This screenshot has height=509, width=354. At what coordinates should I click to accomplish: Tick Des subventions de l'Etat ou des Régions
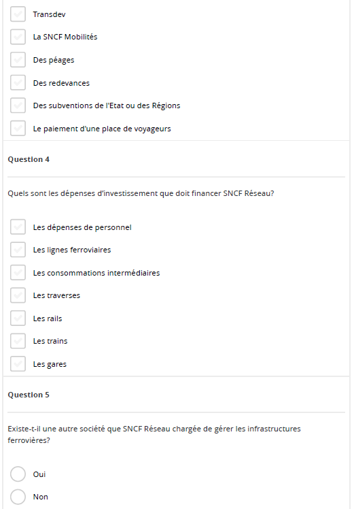click(x=18, y=105)
